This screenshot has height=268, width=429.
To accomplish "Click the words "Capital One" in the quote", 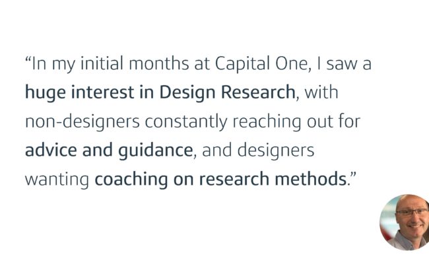I will [x=262, y=64].
